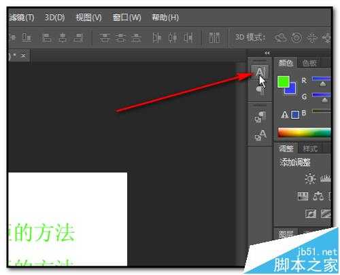Viewport: 340px width, 275px height.
Task: Switch to the 色板 tab
Action: point(309,63)
